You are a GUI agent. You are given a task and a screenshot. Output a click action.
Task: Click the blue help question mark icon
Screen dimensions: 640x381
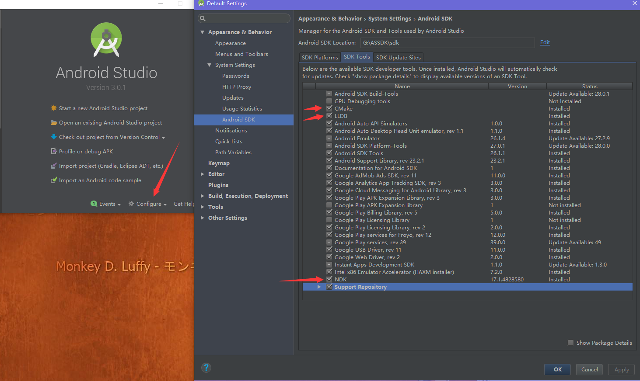(206, 367)
